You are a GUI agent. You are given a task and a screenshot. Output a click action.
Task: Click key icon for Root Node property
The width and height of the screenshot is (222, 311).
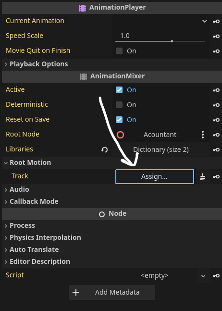[x=216, y=135]
